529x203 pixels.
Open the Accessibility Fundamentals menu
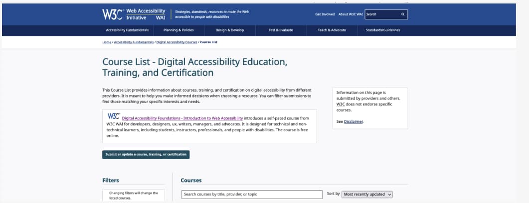127,30
